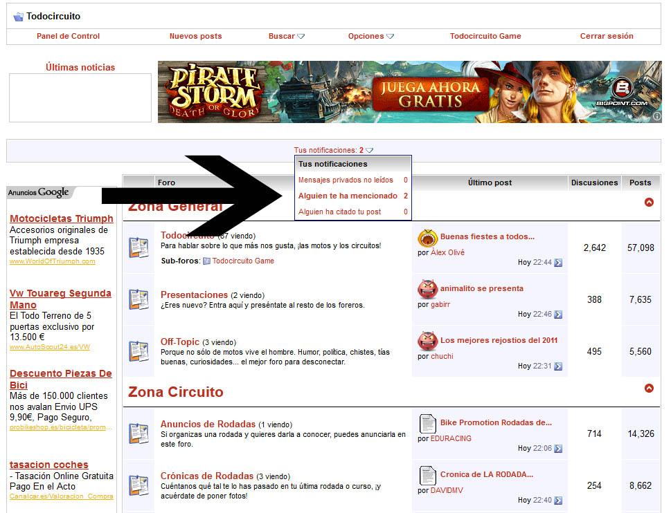Click document icon beside Cronica de LA RODADA

[427, 475]
